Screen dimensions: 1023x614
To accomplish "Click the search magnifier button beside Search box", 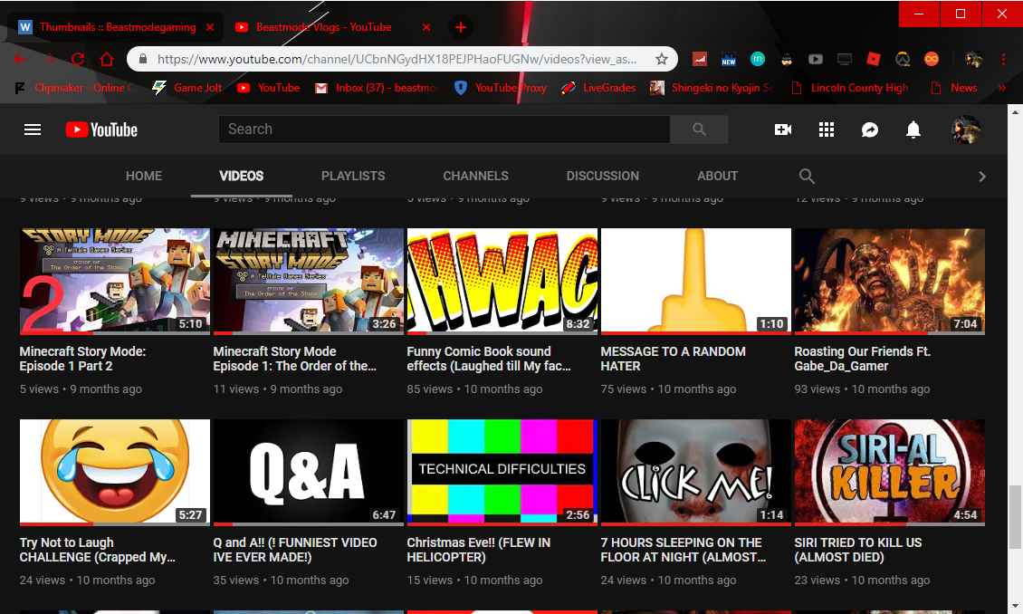I will pos(700,130).
